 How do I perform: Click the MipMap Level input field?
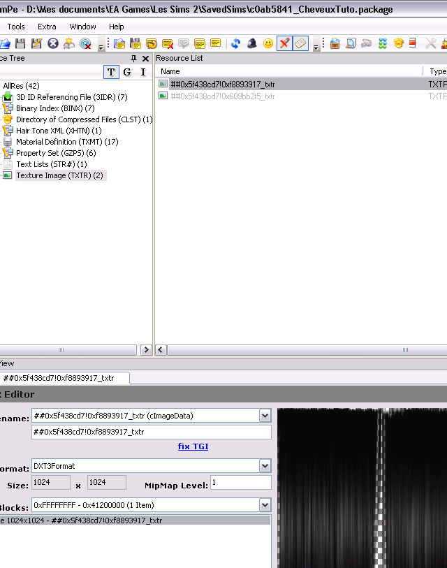241,483
